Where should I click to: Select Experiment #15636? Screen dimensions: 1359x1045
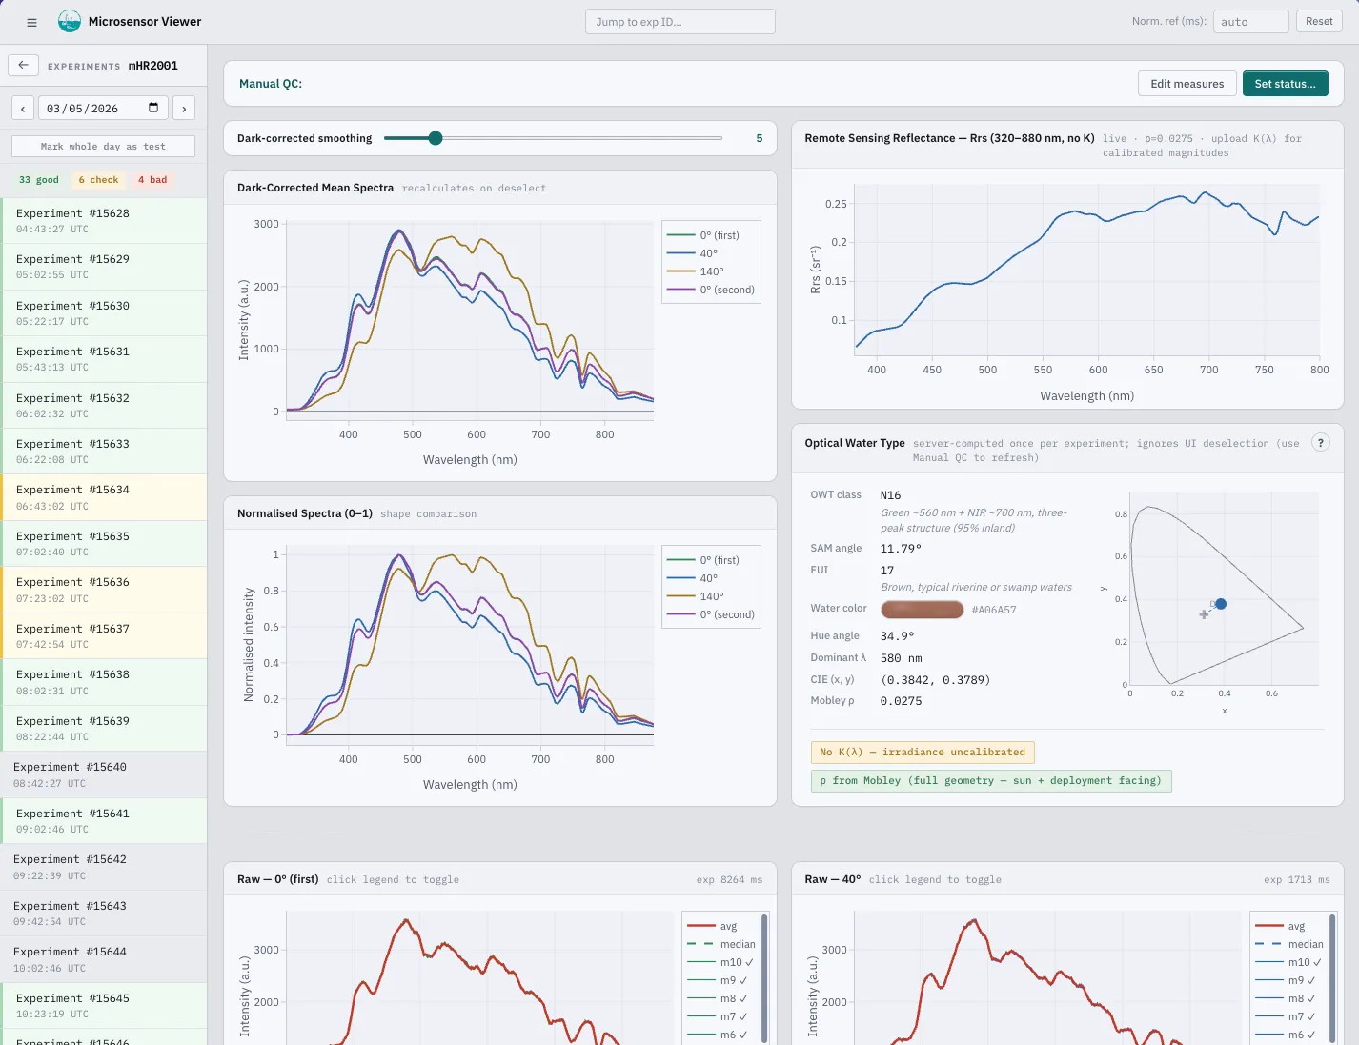pyautogui.click(x=104, y=590)
